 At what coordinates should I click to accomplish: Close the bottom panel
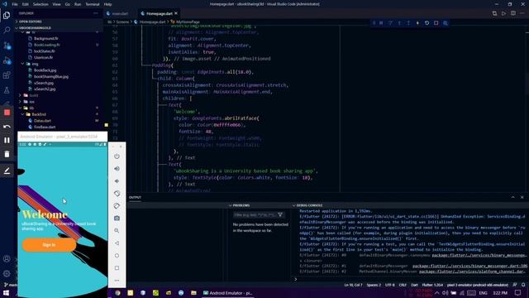[522, 197]
